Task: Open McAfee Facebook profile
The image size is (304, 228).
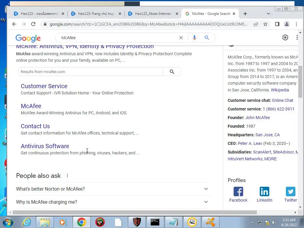Action: click(238, 194)
